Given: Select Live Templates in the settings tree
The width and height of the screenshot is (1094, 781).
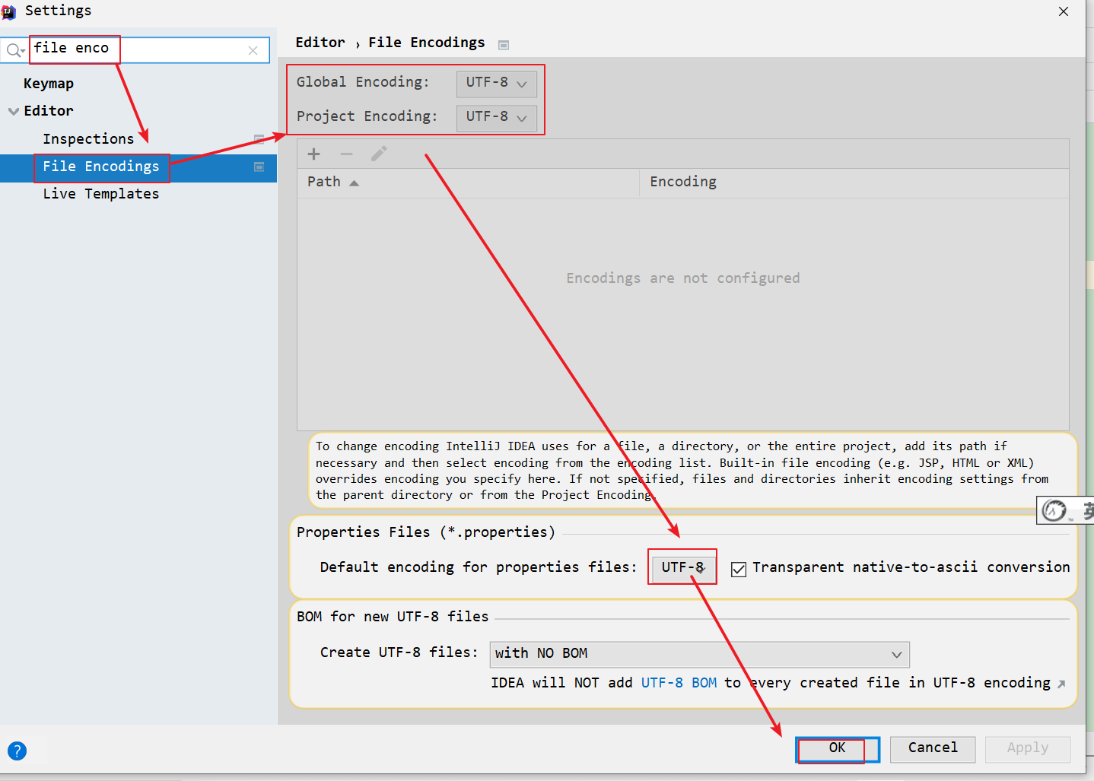Looking at the screenshot, I should 100,194.
